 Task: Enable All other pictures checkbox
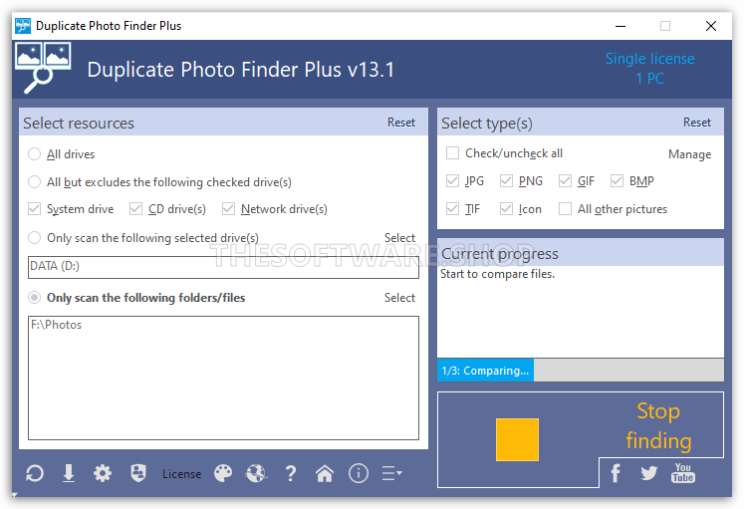[565, 209]
